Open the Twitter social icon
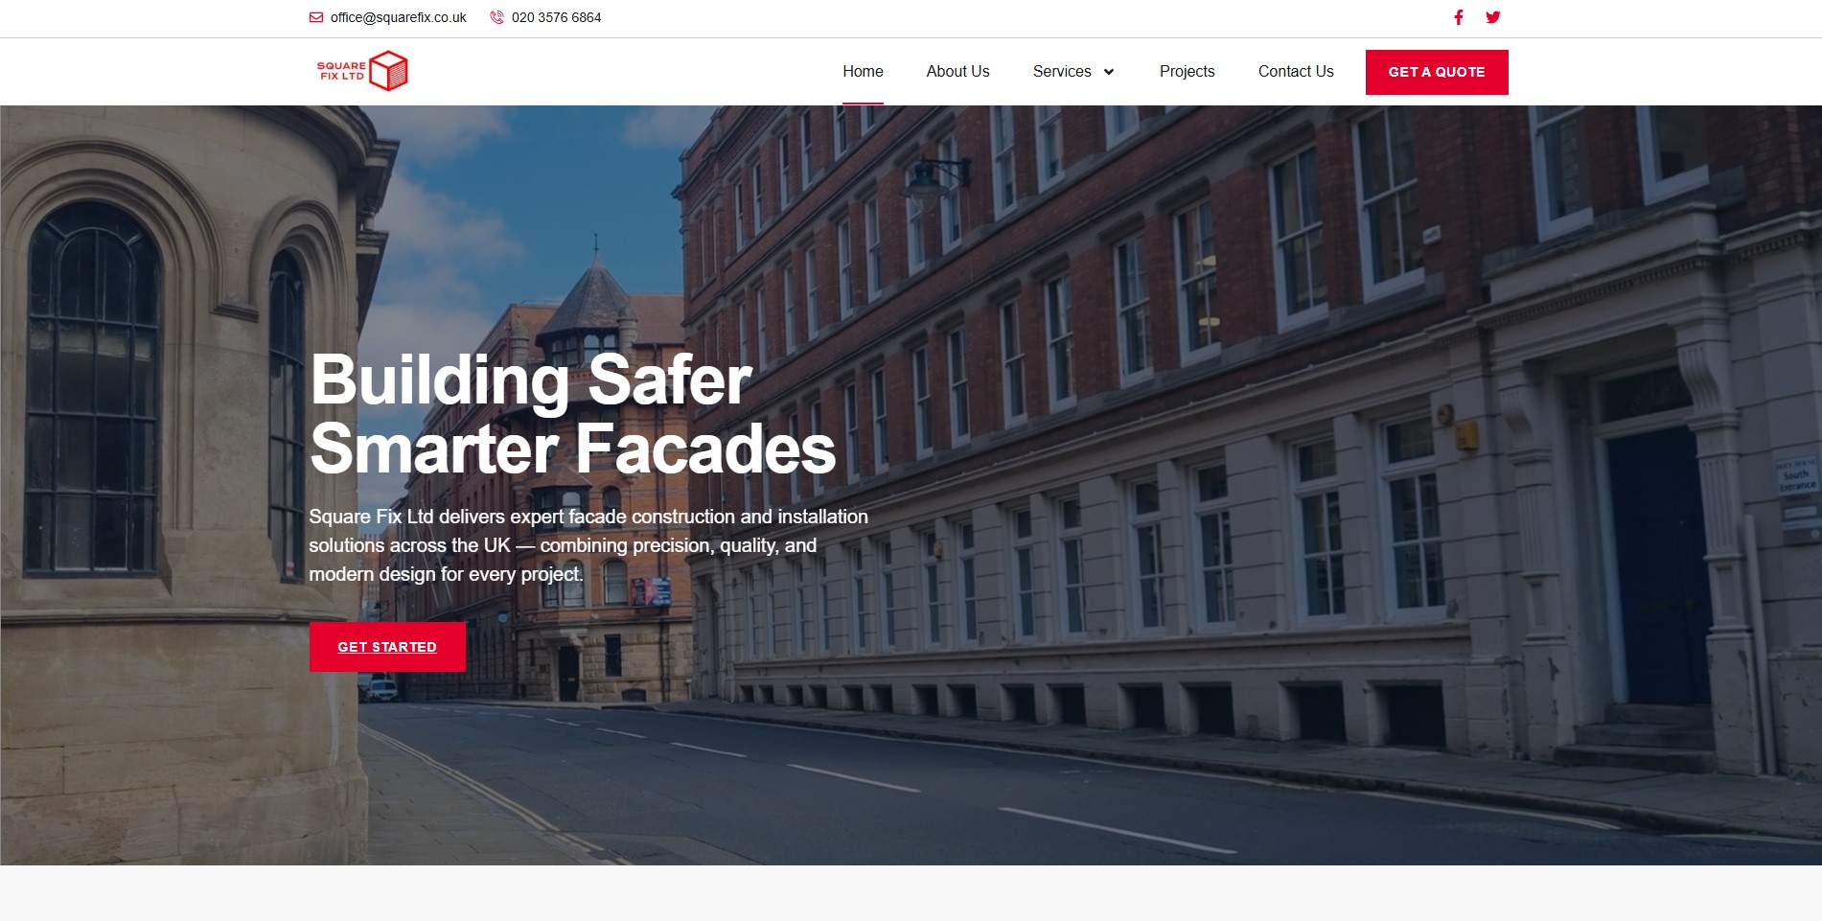 point(1493,17)
